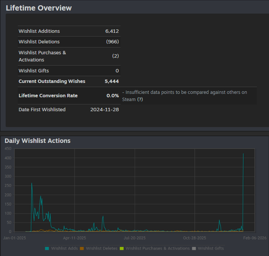Select the Wishlist Additions value 6,412
This screenshot has width=269, height=256.
tap(112, 31)
